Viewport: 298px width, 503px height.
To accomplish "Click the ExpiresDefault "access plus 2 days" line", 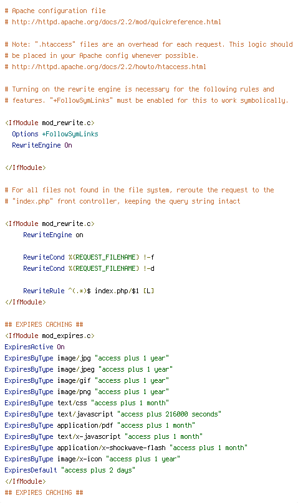I will click(70, 470).
